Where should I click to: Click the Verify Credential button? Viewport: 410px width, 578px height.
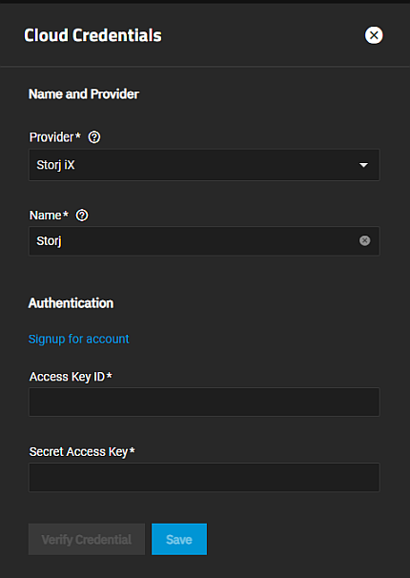click(87, 539)
